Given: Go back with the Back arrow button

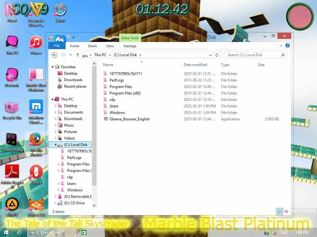Looking at the screenshot, I should click(x=54, y=55).
